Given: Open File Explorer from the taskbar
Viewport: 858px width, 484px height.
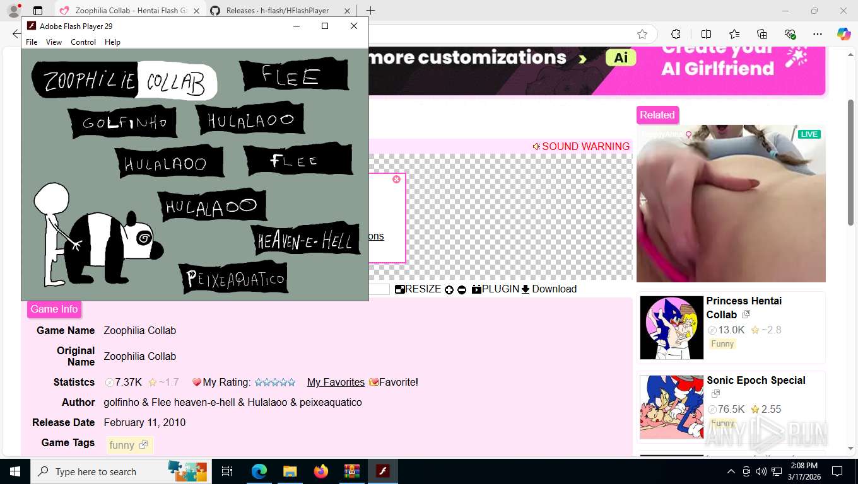Looking at the screenshot, I should click(x=290, y=471).
